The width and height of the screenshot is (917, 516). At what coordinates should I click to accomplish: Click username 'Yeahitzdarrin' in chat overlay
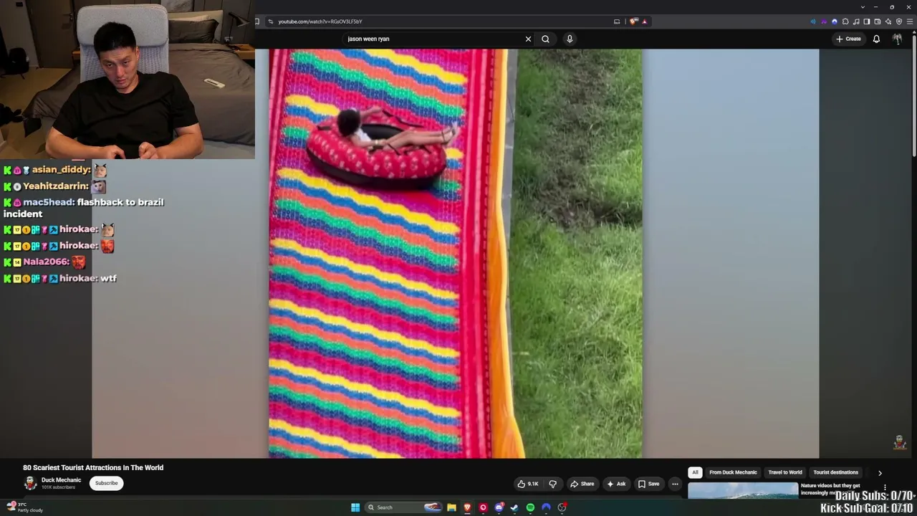point(55,186)
